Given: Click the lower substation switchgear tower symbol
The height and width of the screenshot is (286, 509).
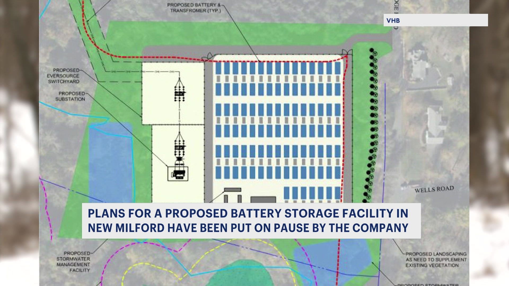Looking at the screenshot, I should coord(179,147).
